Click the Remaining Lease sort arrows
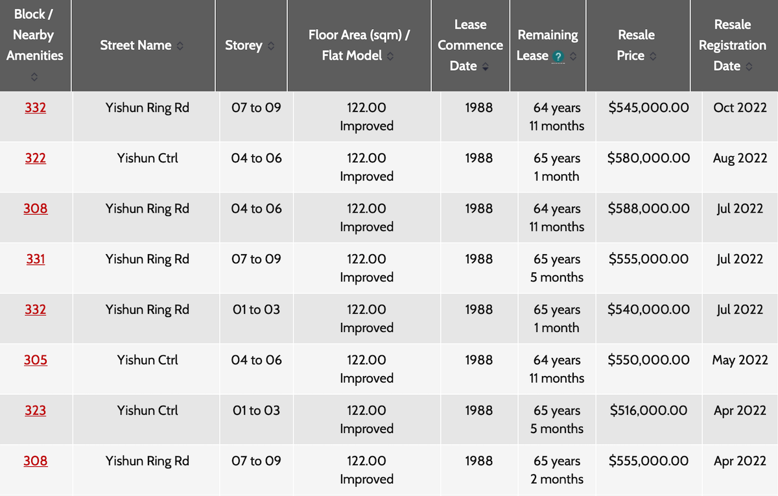The width and height of the screenshot is (778, 496). (x=573, y=56)
